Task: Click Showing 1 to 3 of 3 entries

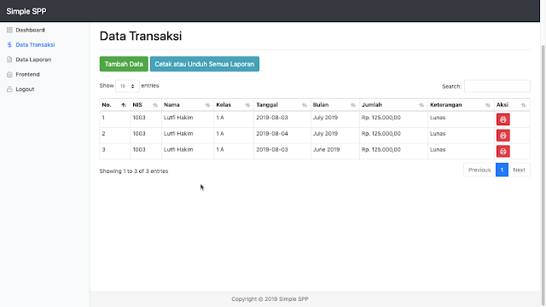Action: (x=134, y=171)
